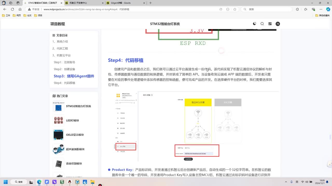
Task: Jump to 3、机智云平台 section
Action: [x=61, y=55]
